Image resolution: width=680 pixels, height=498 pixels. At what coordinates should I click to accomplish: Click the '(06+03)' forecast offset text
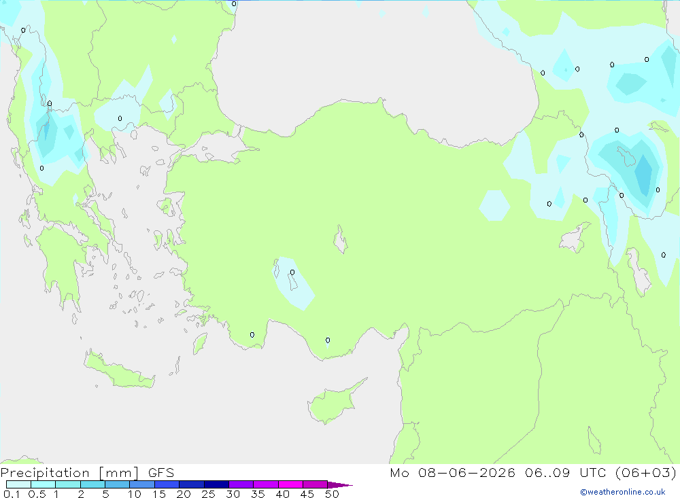(646, 473)
